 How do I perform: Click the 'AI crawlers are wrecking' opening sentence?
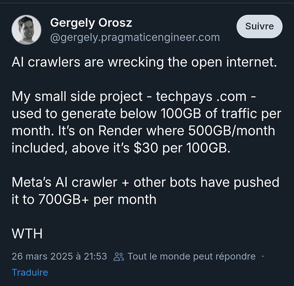(144, 62)
